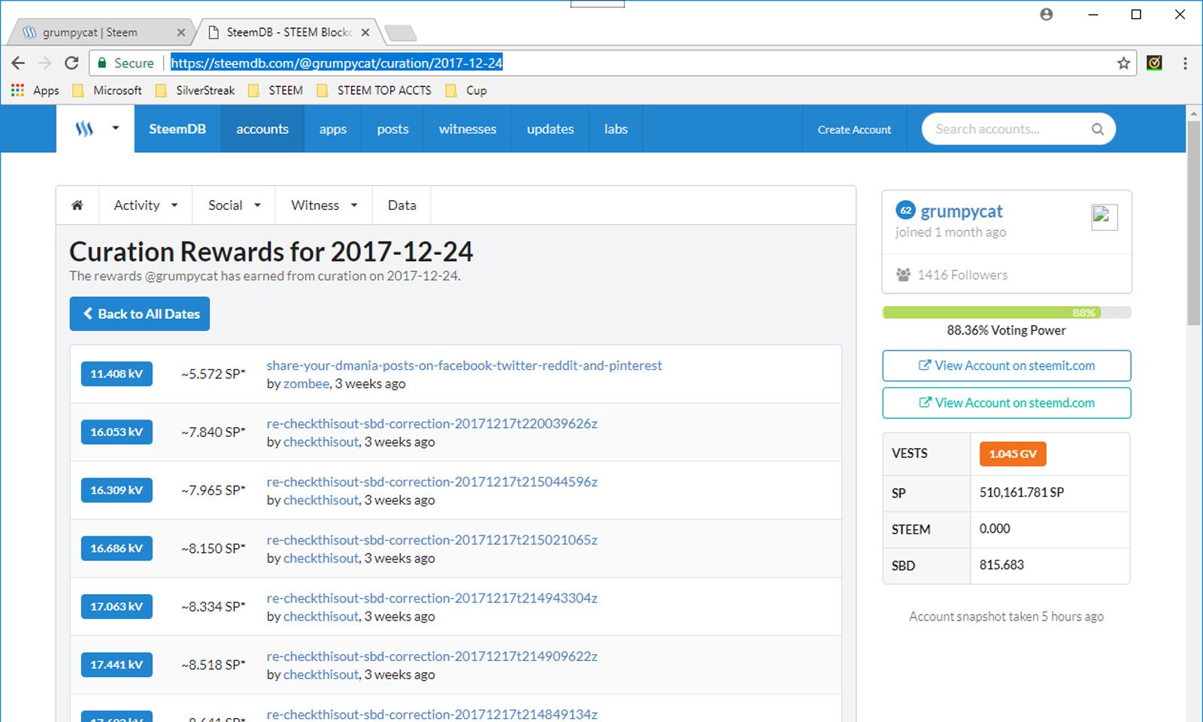The image size is (1203, 722).
Task: Click the 17.441 kV badge
Action: coord(117,665)
